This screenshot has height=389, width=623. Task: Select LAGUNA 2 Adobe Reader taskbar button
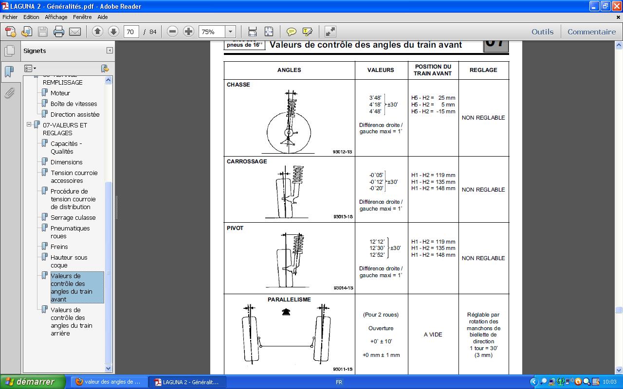(x=187, y=382)
